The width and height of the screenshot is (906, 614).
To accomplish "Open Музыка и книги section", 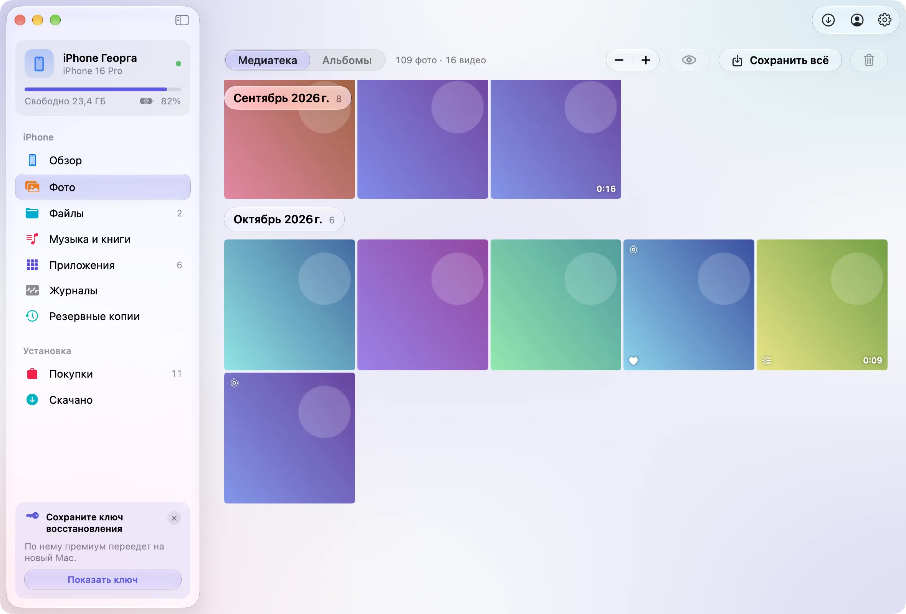I will [x=103, y=239].
